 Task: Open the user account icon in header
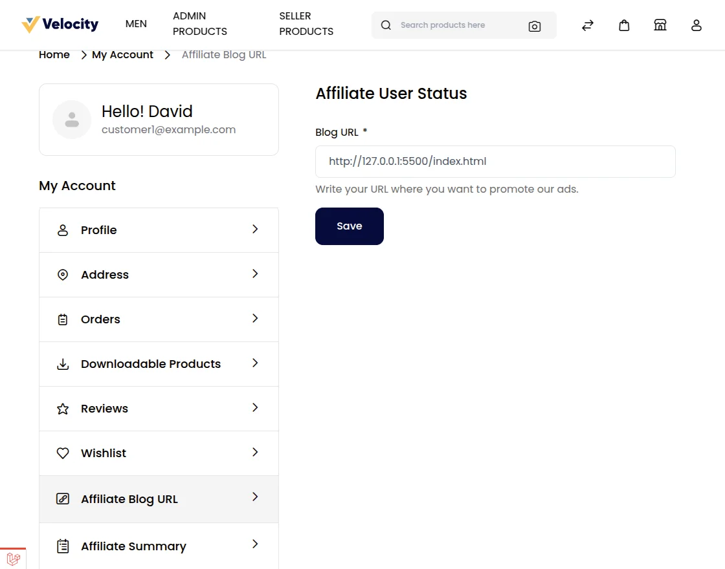pos(697,25)
